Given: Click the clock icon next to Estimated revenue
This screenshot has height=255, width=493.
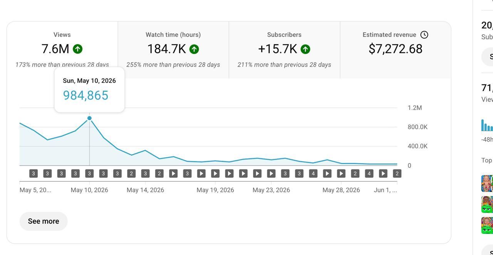Looking at the screenshot, I should 424,35.
